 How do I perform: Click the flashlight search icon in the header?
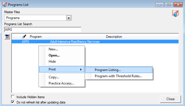24,37
